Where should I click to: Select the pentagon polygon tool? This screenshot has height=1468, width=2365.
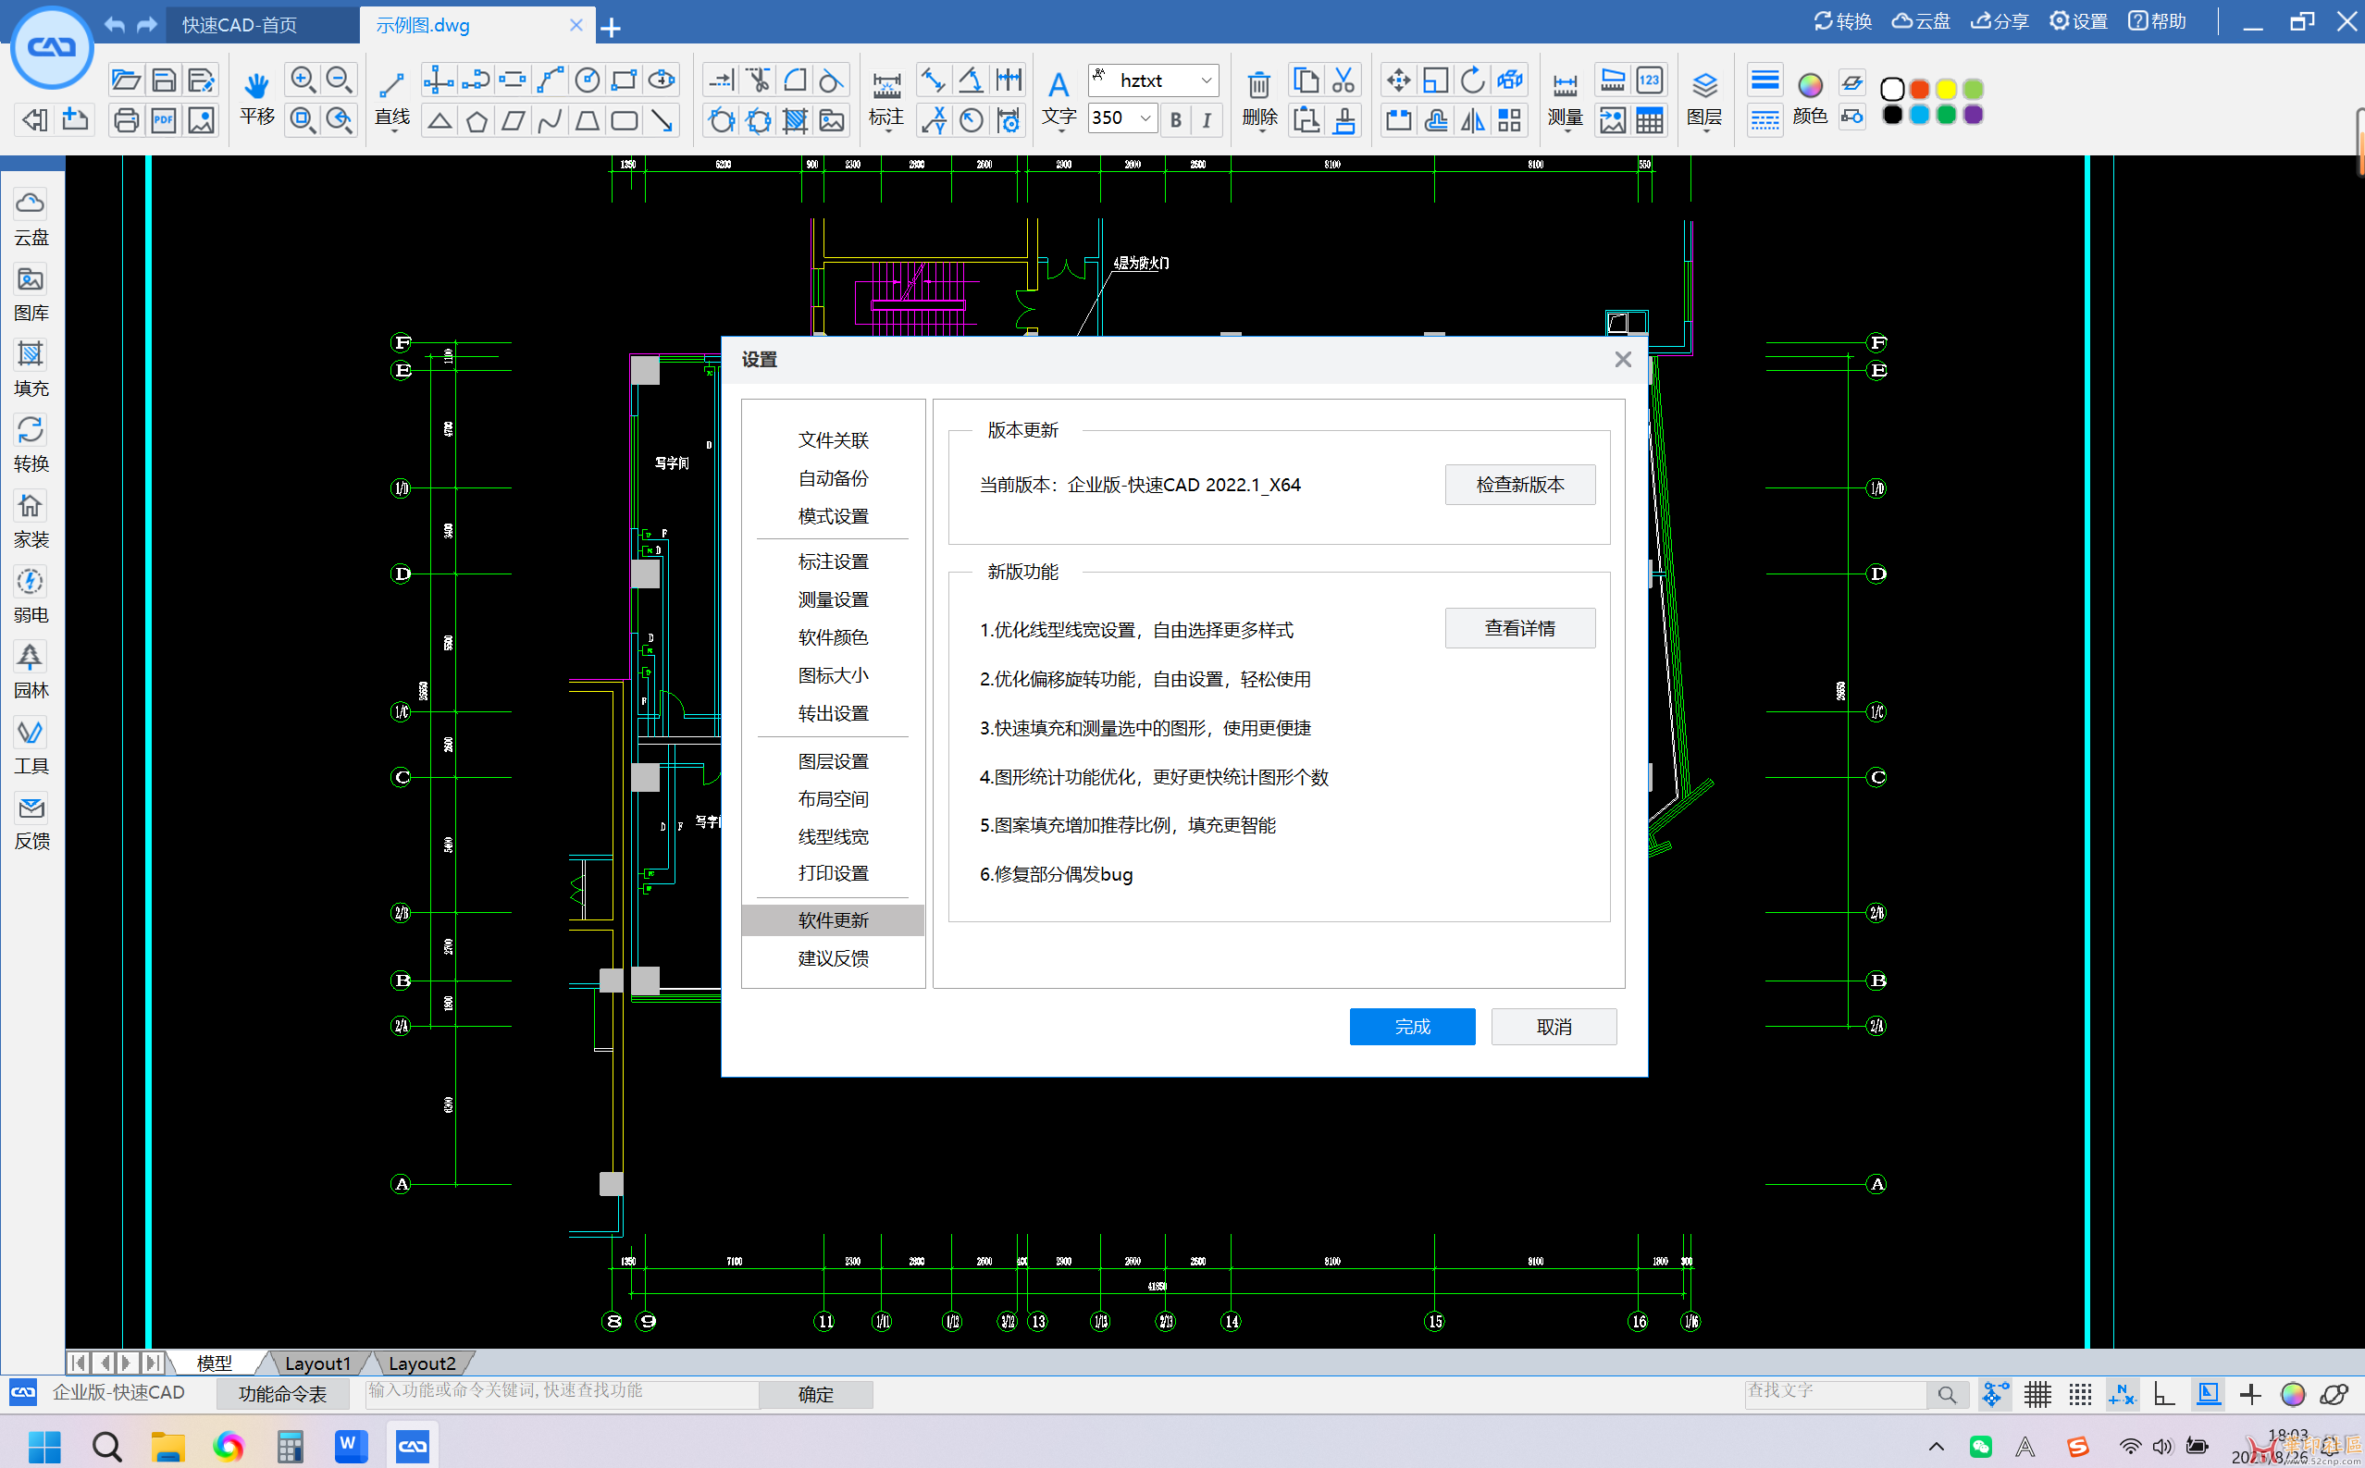coord(477,120)
